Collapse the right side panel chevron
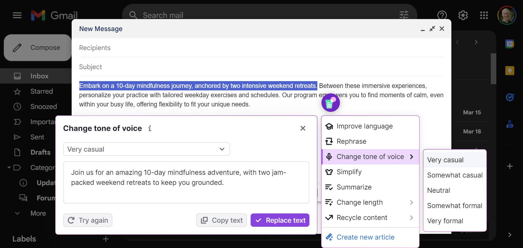This screenshot has width=523, height=248. [x=510, y=234]
